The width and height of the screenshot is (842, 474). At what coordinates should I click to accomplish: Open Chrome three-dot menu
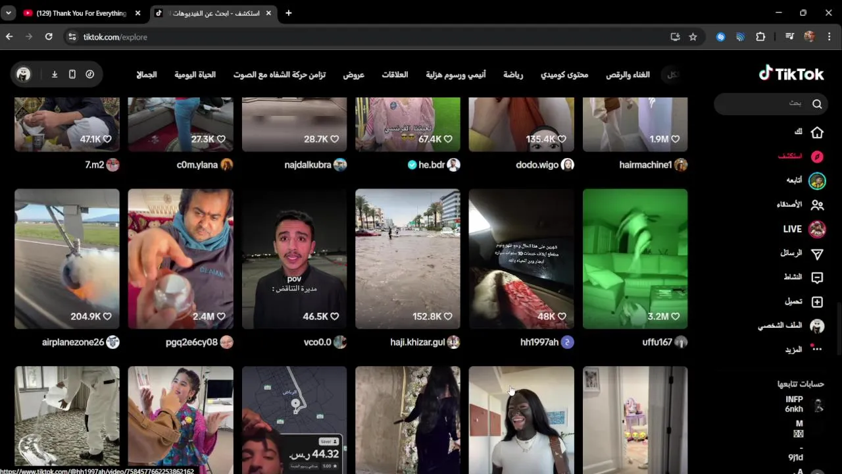click(x=830, y=37)
